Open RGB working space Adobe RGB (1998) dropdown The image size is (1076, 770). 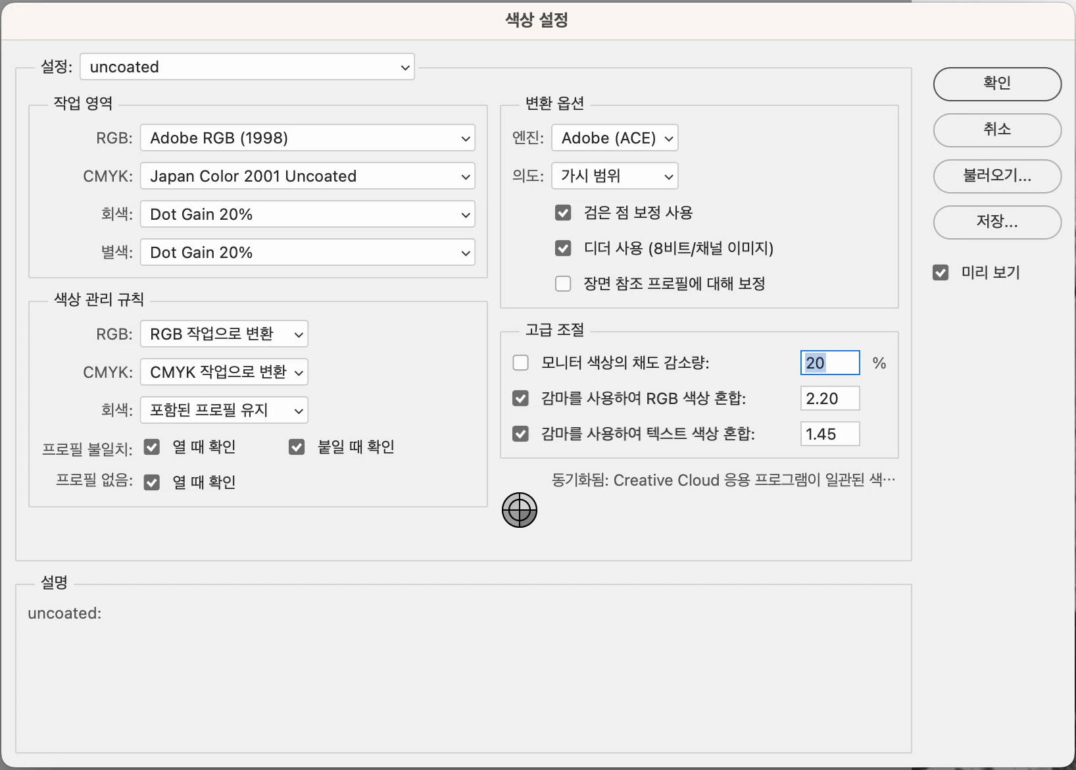click(308, 138)
